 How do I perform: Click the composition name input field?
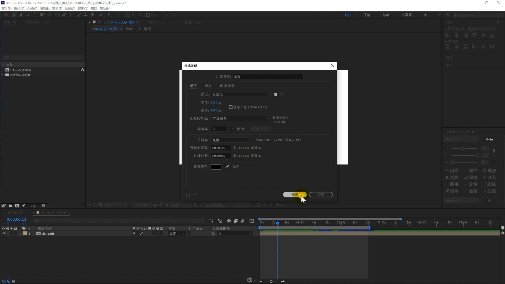pyautogui.click(x=268, y=77)
